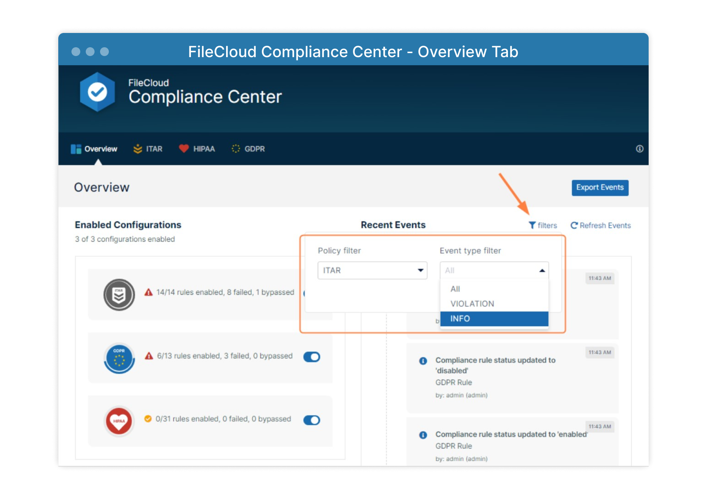
Task: Open the info icon in navigation bar
Action: (x=639, y=149)
